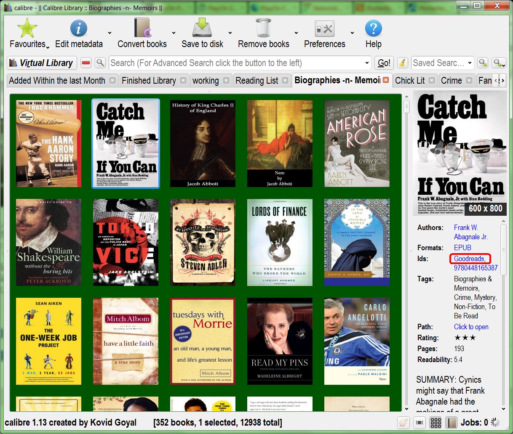Toggle the Cover Grid view button
Image resolution: width=513 pixels, height=434 pixels.
[x=436, y=422]
